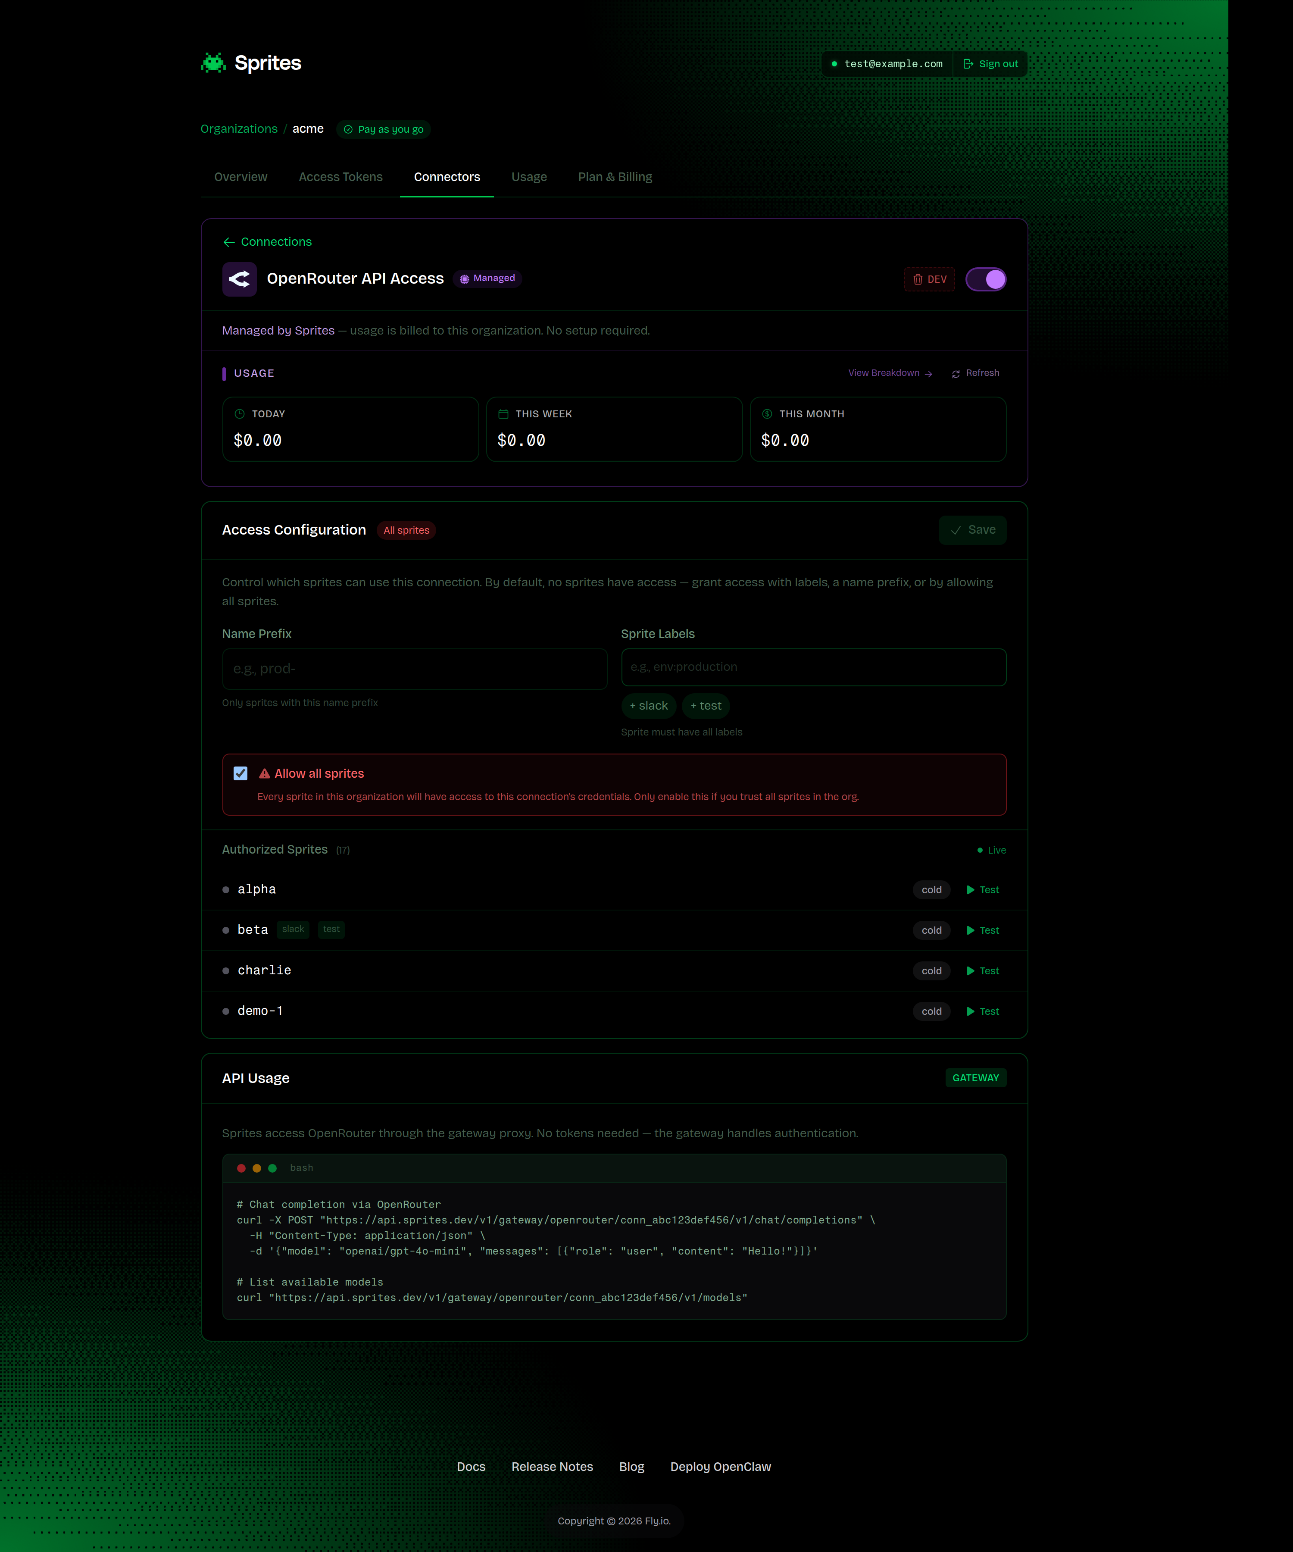
Task: Click the Sign out arrow icon
Action: (968, 64)
